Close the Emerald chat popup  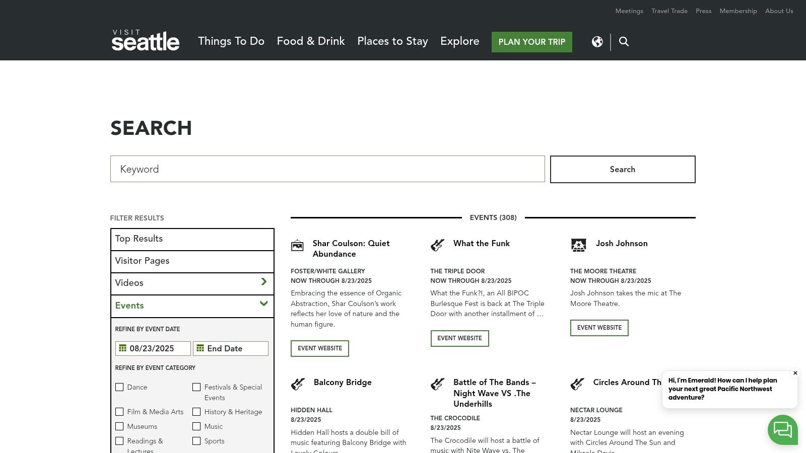tap(795, 373)
